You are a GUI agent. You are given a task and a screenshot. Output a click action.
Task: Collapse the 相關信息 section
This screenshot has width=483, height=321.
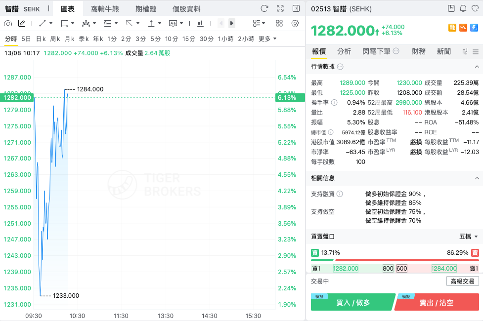click(477, 178)
